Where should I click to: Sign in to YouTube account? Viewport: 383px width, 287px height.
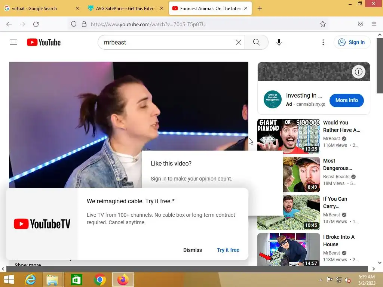(352, 42)
